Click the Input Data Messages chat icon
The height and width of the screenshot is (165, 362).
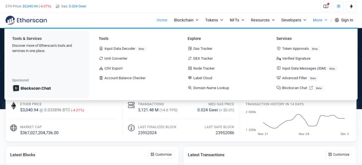point(279,68)
